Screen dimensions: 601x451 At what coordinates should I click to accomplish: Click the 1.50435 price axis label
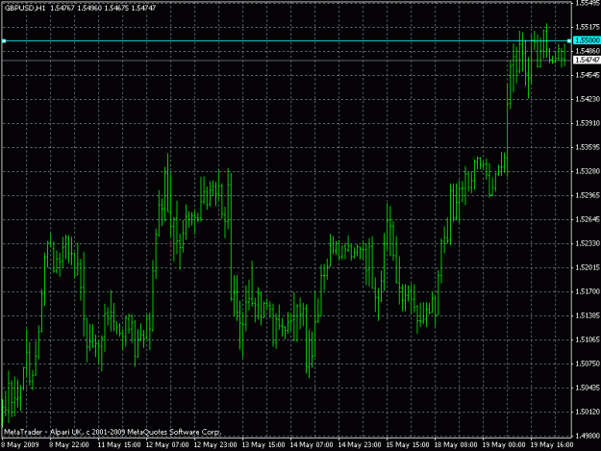pyautogui.click(x=588, y=388)
